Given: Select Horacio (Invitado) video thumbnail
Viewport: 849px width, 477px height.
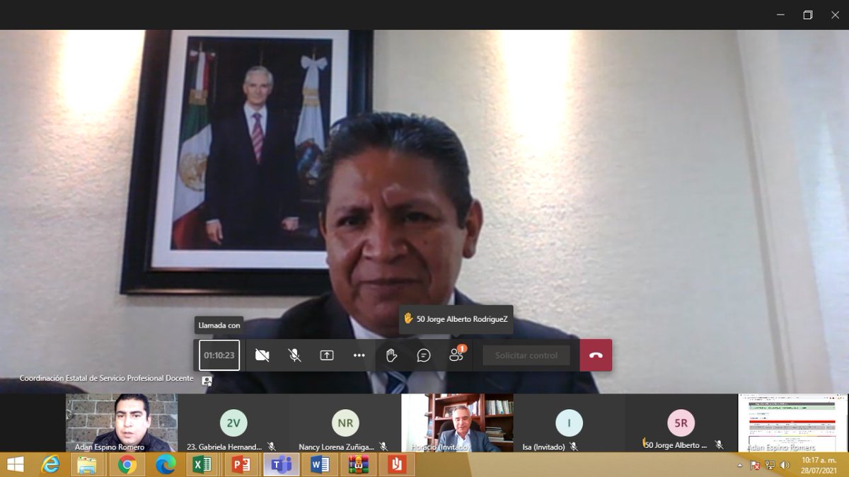Looking at the screenshot, I should pos(458,423).
